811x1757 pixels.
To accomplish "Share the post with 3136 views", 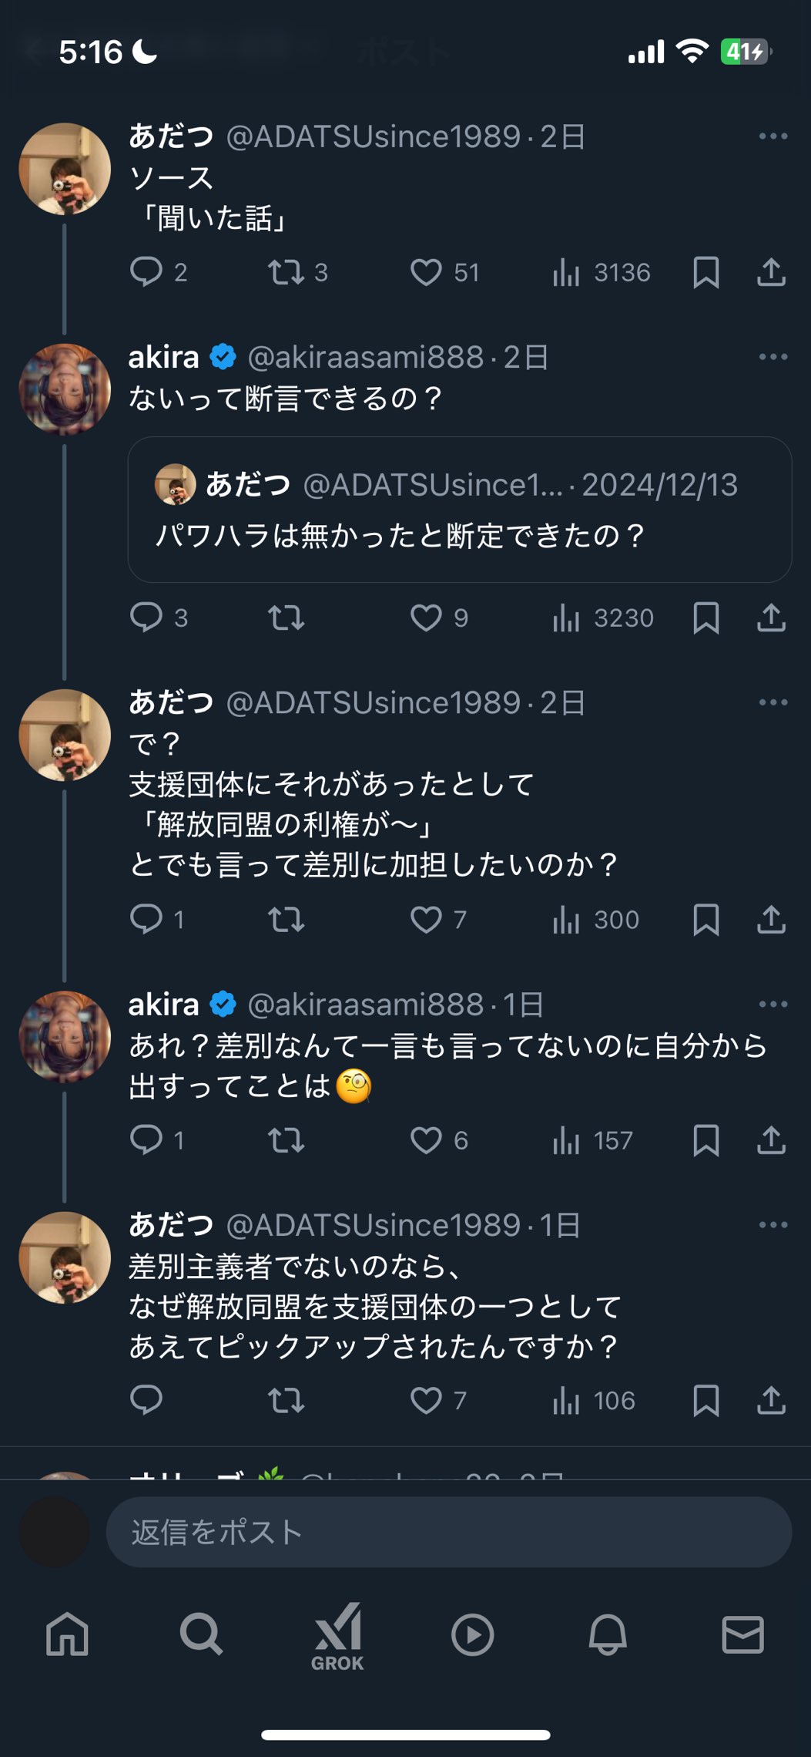I will (771, 272).
